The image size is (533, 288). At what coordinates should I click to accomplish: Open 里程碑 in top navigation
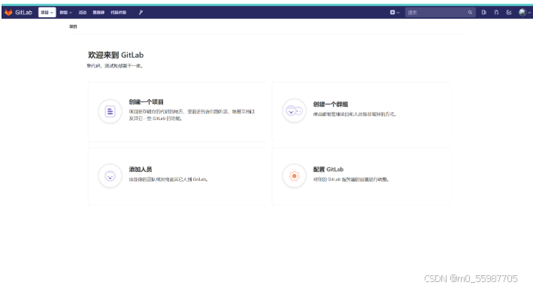point(98,13)
